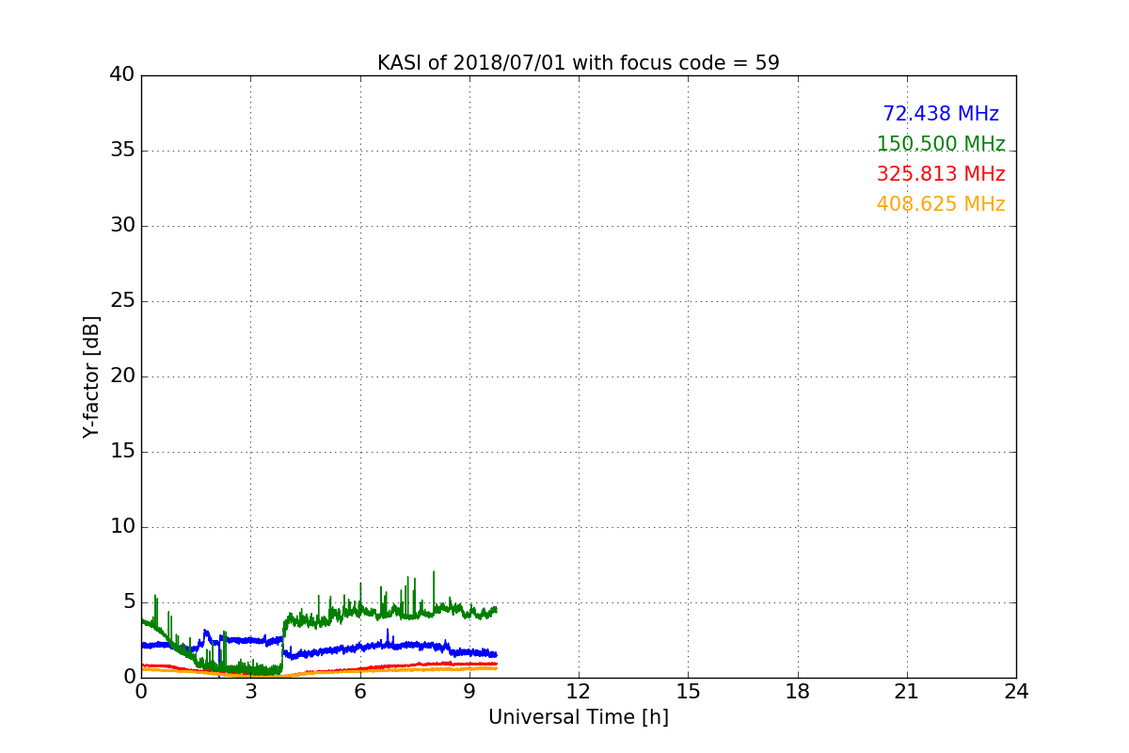Click the plot title mentioning focus code 59
Image resolution: width=1129 pixels, height=753 pixels.
tap(579, 63)
